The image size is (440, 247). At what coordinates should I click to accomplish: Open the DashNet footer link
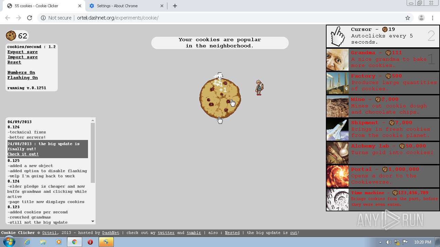coord(111,233)
